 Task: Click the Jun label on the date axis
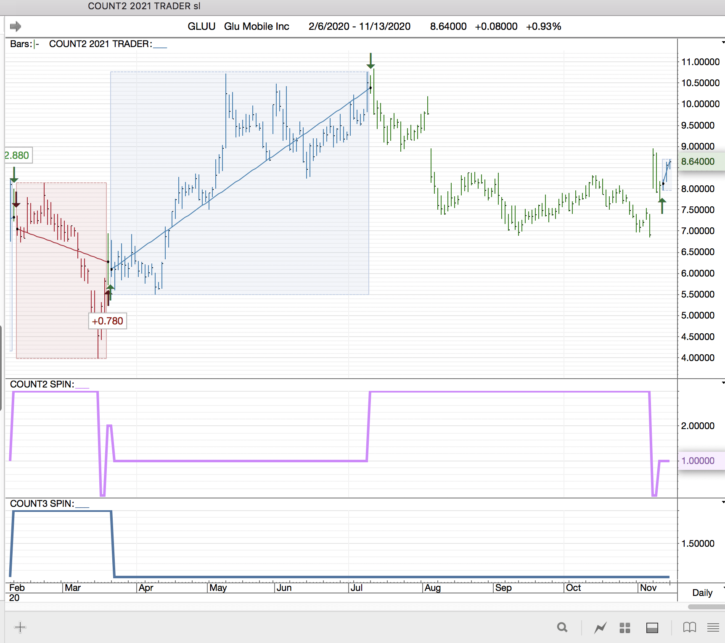(x=284, y=588)
